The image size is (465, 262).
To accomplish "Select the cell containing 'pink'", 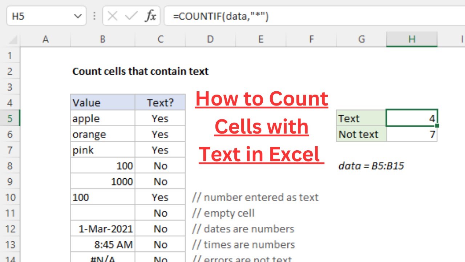I will [103, 150].
